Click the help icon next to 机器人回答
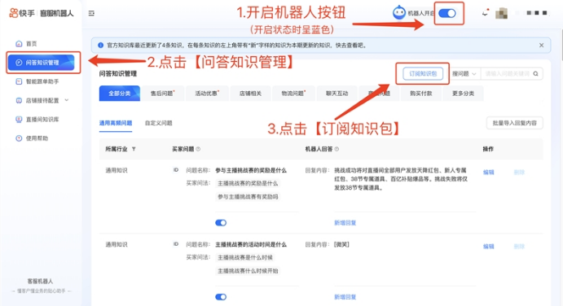 pos(336,149)
